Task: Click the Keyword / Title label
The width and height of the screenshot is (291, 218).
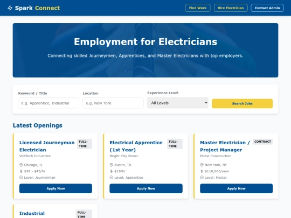Action: [32, 93]
